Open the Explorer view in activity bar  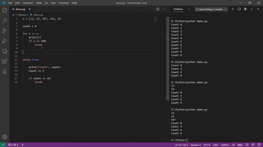point(5,11)
